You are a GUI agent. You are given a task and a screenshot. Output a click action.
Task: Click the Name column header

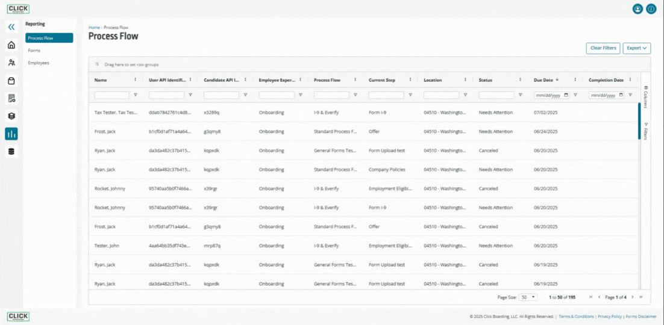click(x=101, y=79)
